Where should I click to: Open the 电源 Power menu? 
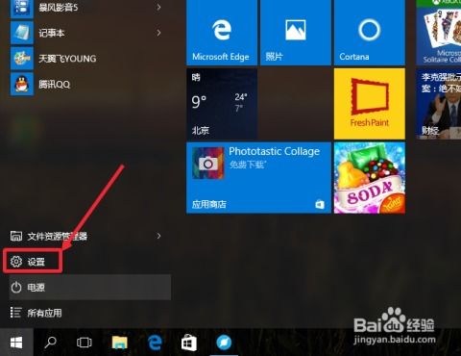point(90,288)
